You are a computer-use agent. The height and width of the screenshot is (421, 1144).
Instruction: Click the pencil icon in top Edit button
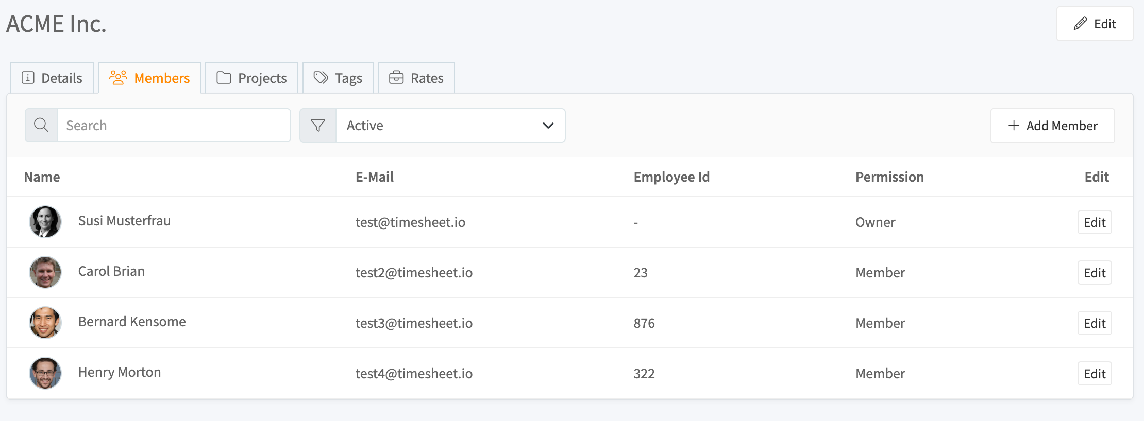pos(1080,24)
